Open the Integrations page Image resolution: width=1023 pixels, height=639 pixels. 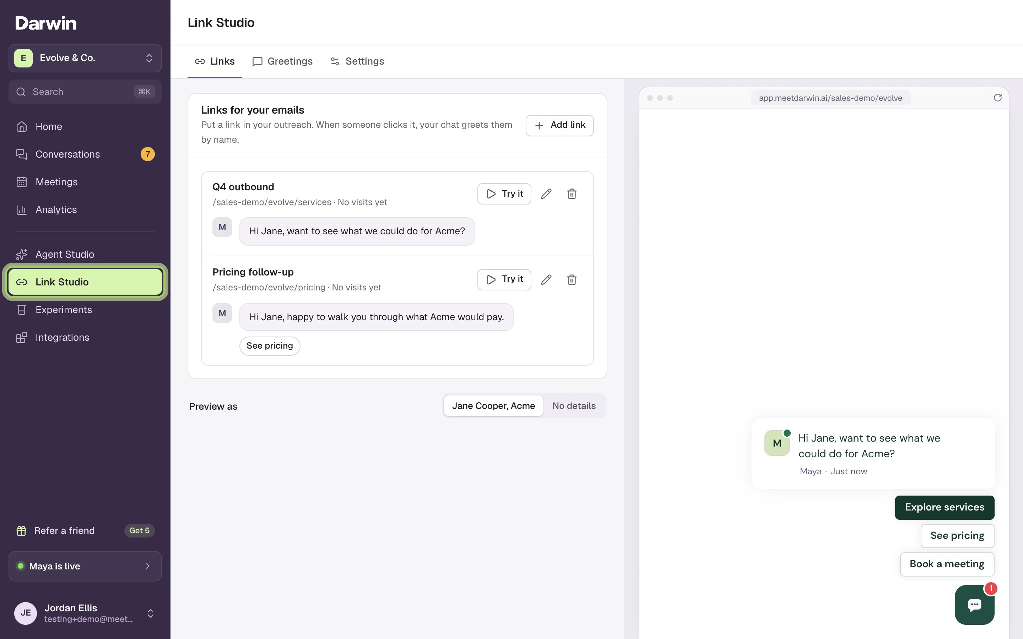point(85,338)
